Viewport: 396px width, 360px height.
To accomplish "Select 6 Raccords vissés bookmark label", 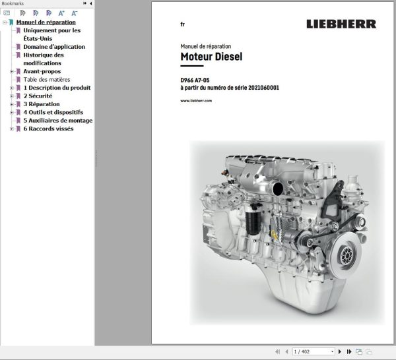I will (48, 129).
